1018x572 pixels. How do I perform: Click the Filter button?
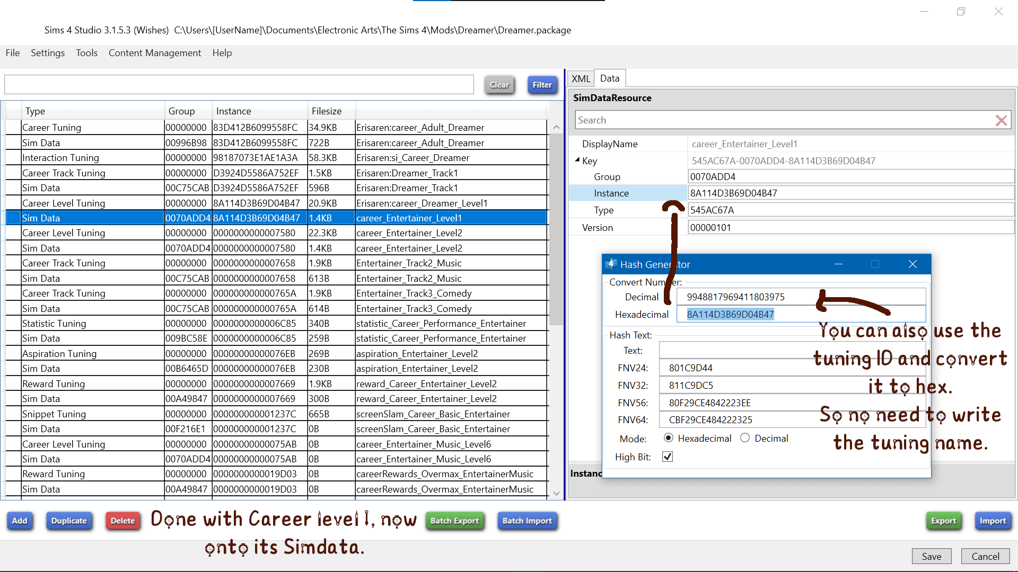(x=542, y=85)
